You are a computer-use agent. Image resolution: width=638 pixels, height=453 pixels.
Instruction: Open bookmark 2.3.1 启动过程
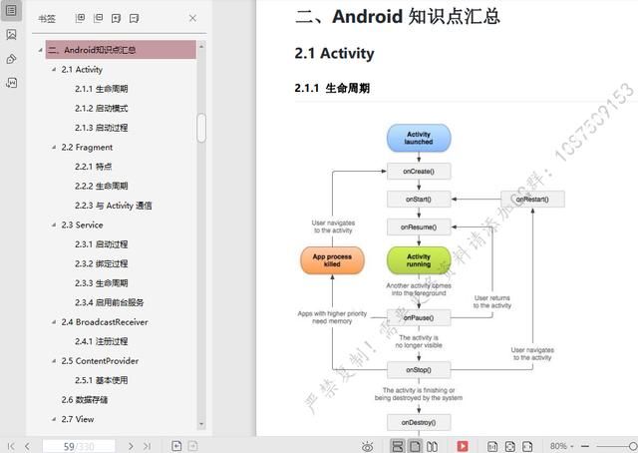coord(102,244)
